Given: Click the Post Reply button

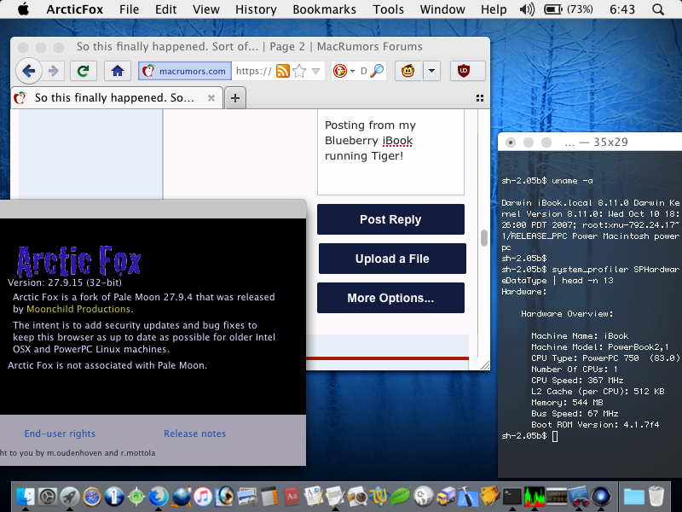Looking at the screenshot, I should [390, 219].
